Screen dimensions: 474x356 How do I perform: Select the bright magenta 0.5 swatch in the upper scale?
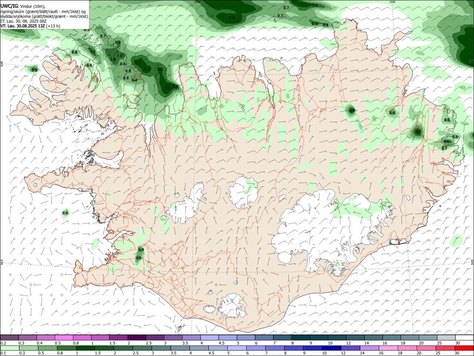(64, 338)
